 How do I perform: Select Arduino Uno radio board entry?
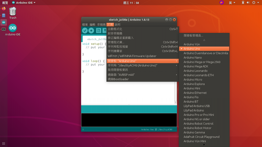pyautogui.click(x=204, y=49)
